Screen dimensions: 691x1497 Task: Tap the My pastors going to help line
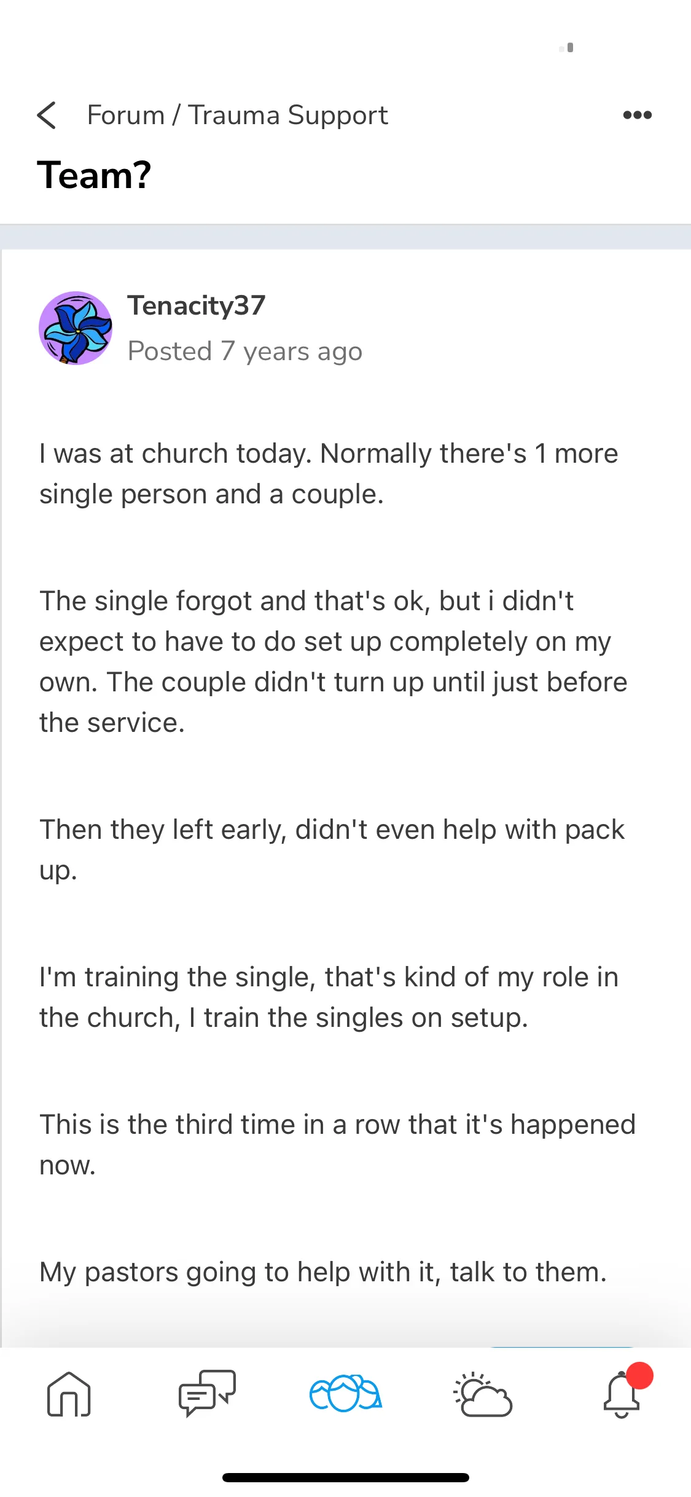click(323, 1272)
